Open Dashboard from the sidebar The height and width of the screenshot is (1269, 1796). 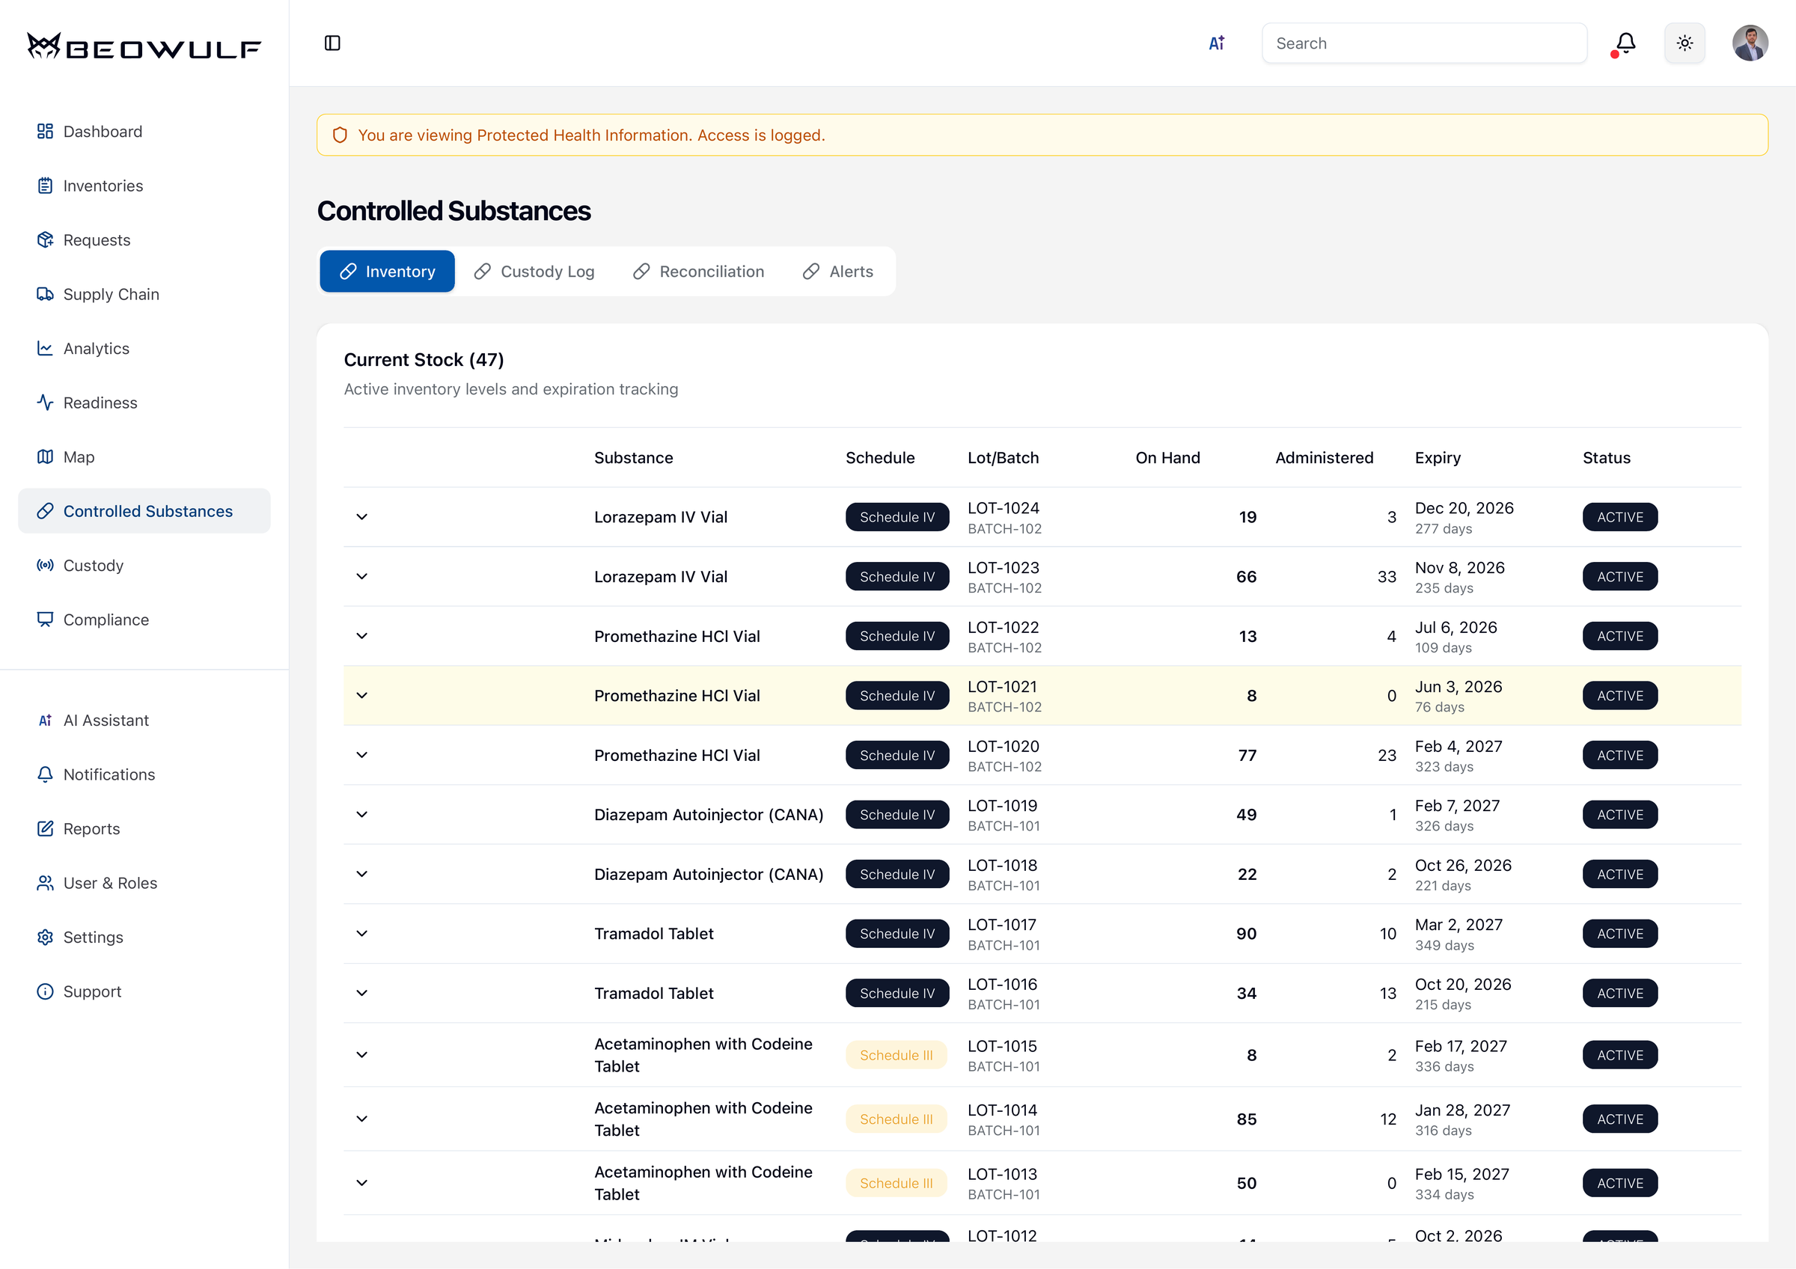click(103, 132)
